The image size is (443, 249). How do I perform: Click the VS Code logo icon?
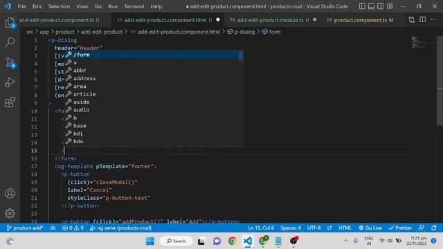tap(8, 6)
